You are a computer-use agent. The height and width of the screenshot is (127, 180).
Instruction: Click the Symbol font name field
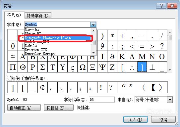[58, 24]
